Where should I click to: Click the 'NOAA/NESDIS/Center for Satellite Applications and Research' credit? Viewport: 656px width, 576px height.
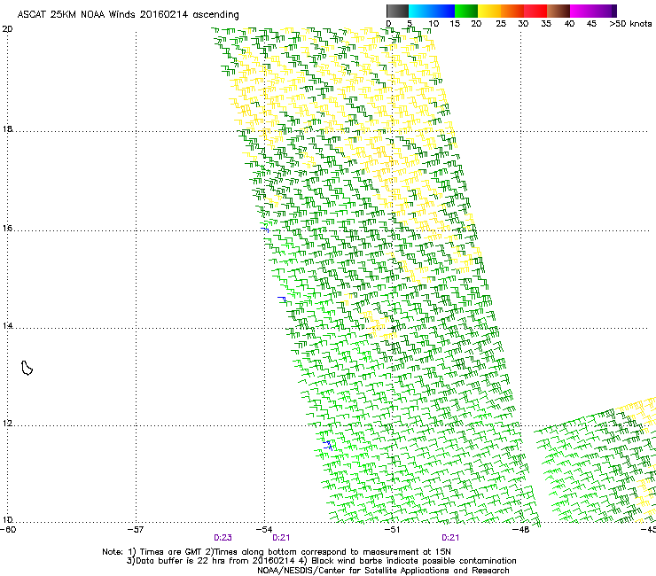[x=383, y=571]
